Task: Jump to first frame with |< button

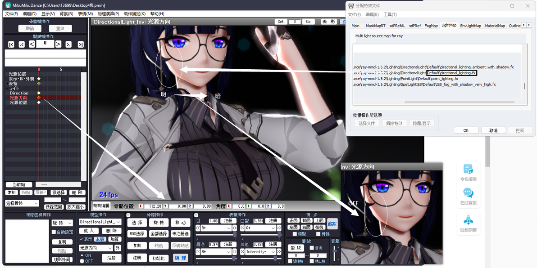Action: click(x=11, y=45)
